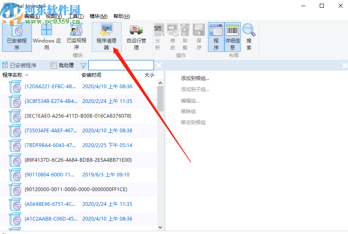Choose 移除组 context option
The image size is (348, 234).
tap(188, 111)
